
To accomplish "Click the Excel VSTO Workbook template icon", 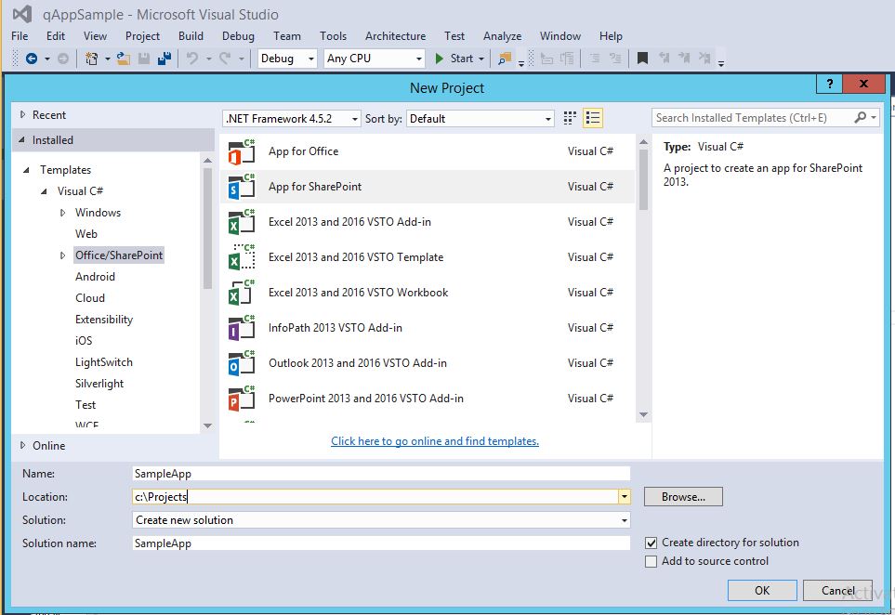I will pyautogui.click(x=242, y=293).
